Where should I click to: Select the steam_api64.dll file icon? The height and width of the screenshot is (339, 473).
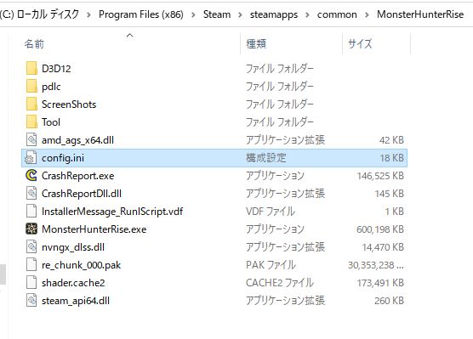pos(31,301)
